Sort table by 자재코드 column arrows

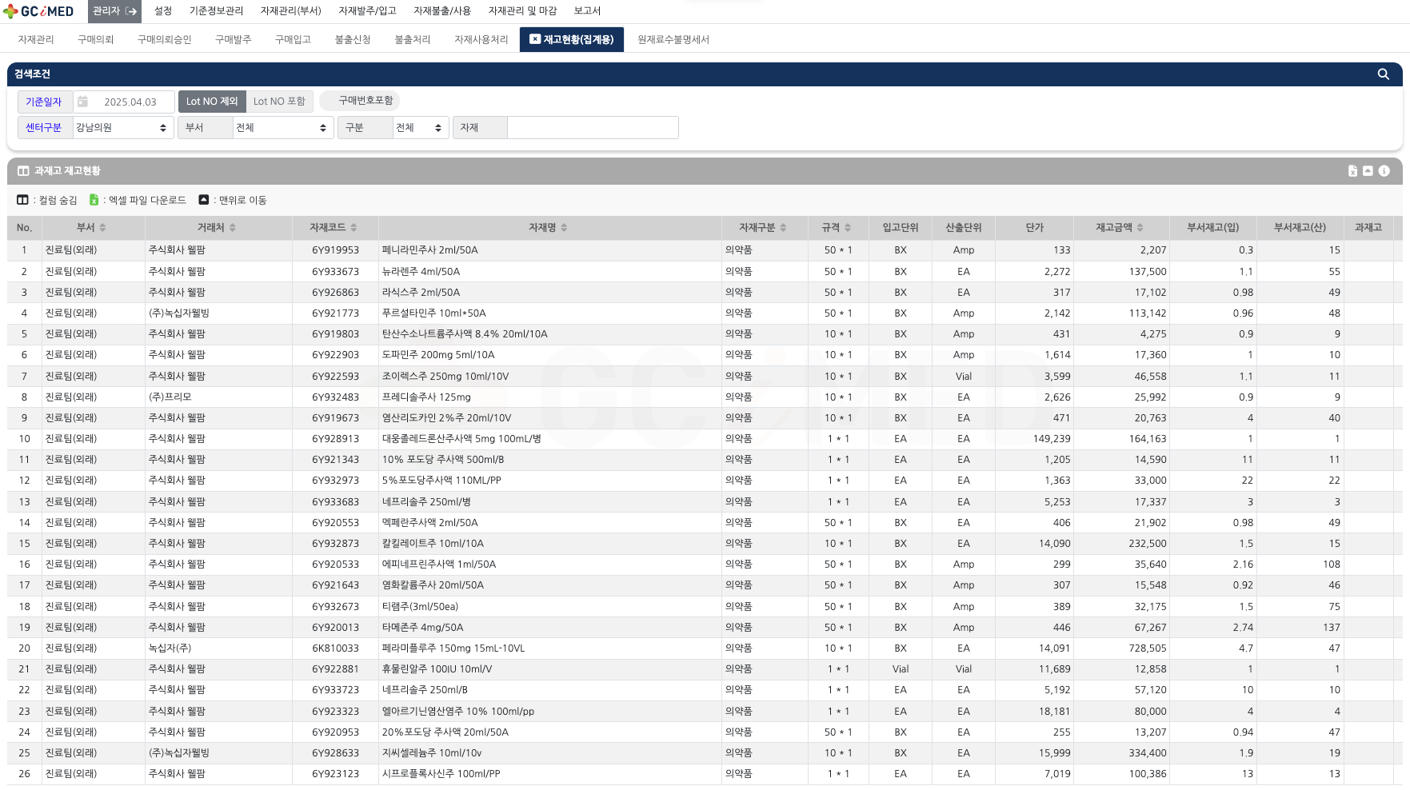tap(353, 228)
